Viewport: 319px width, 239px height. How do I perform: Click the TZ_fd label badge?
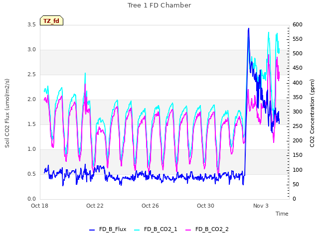pyautogui.click(x=51, y=20)
